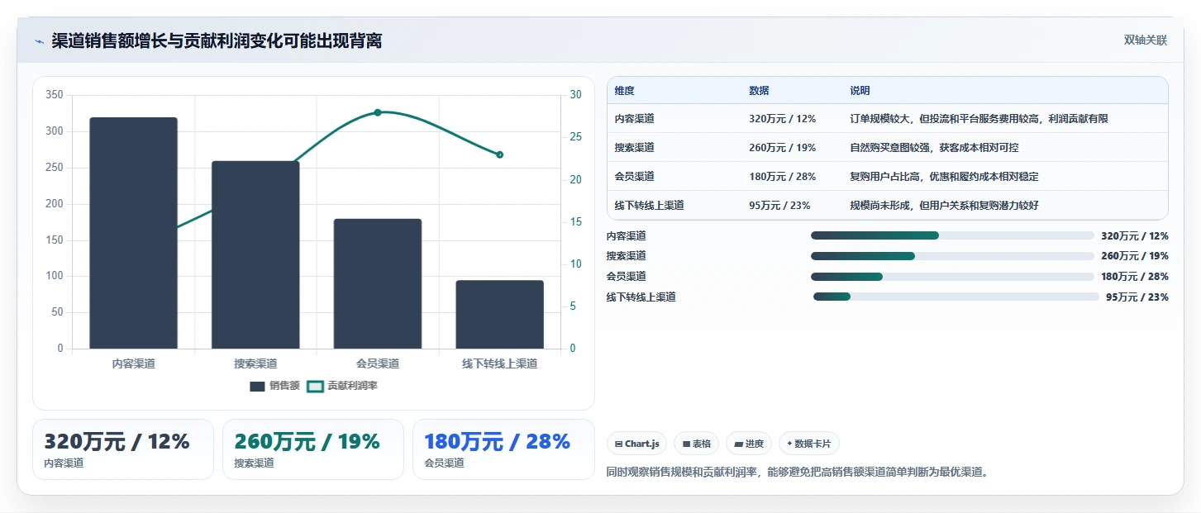Click description 规模尚未形成，但用户关系和复购潜力较好

pos(945,206)
